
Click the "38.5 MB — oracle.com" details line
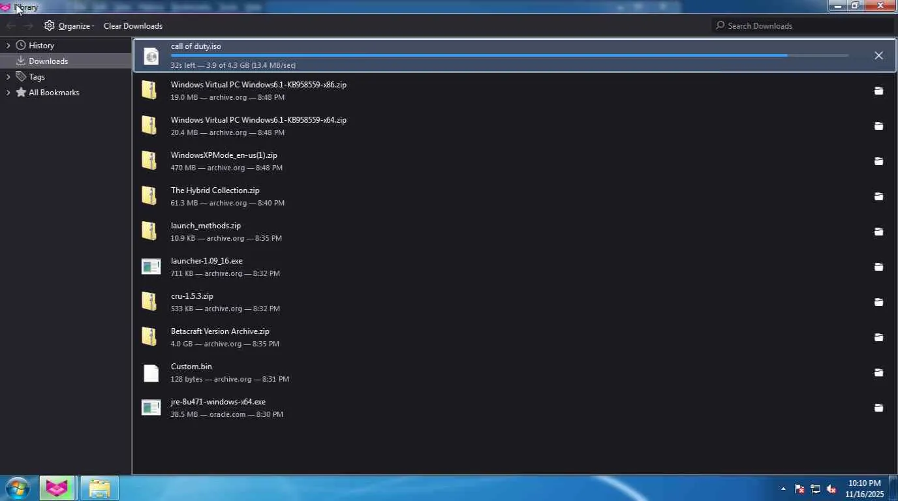(227, 414)
